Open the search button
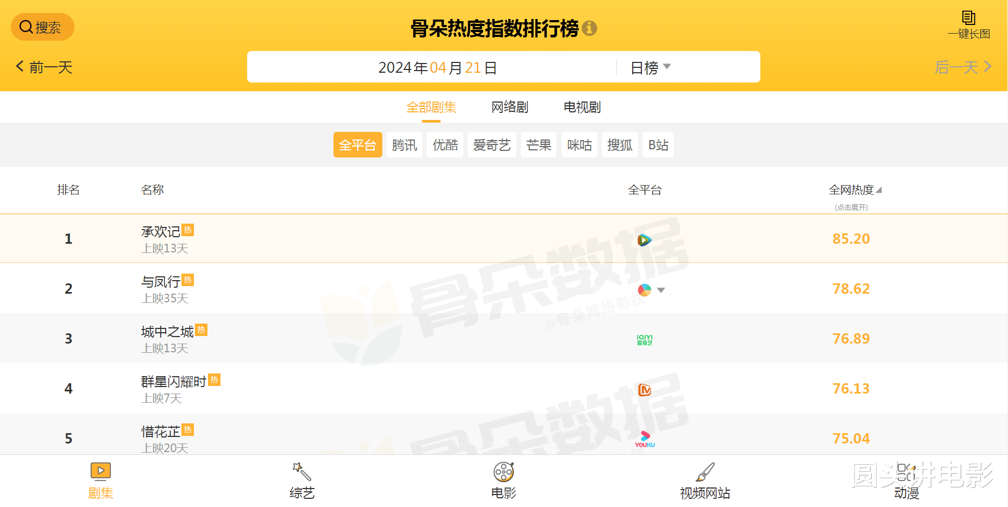The height and width of the screenshot is (507, 1008). (x=42, y=27)
